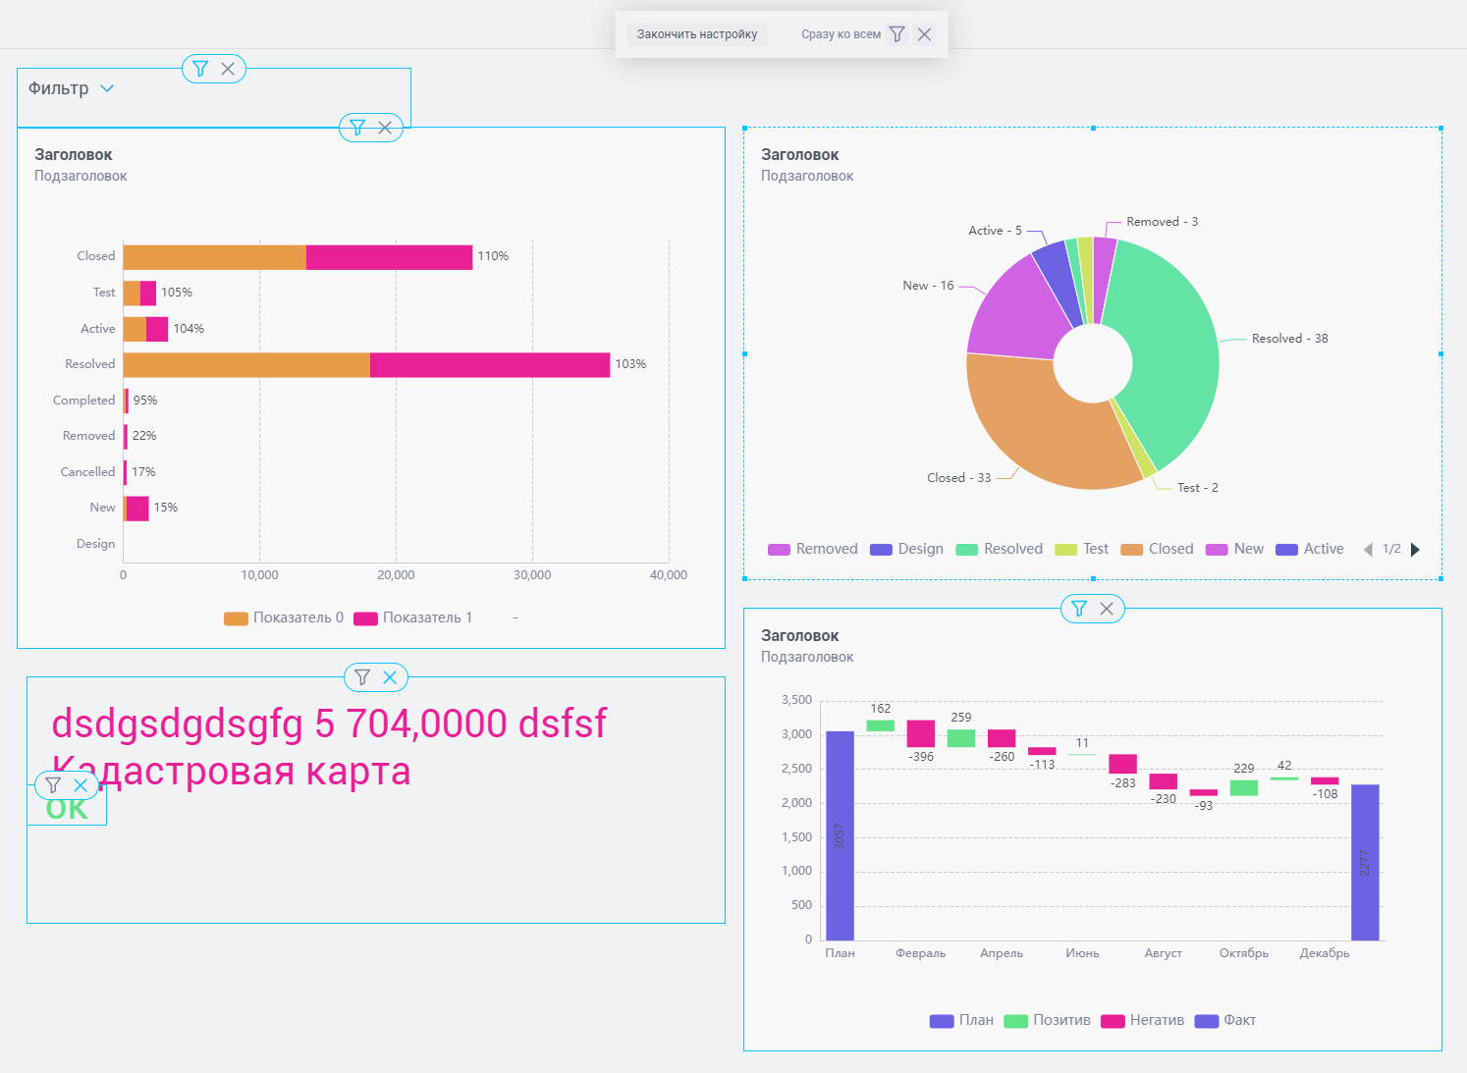
Task: Click the green OK text
Action: 67,809
